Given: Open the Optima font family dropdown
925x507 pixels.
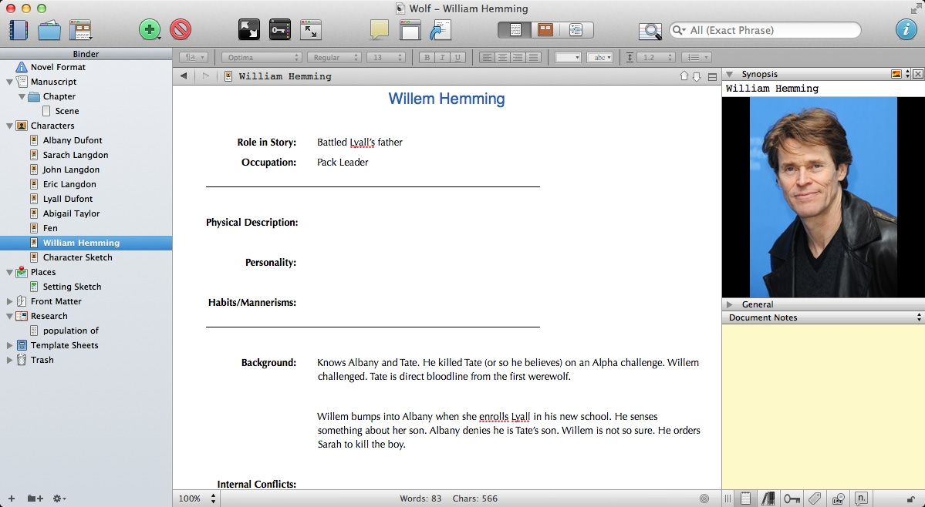Looking at the screenshot, I should pos(262,57).
